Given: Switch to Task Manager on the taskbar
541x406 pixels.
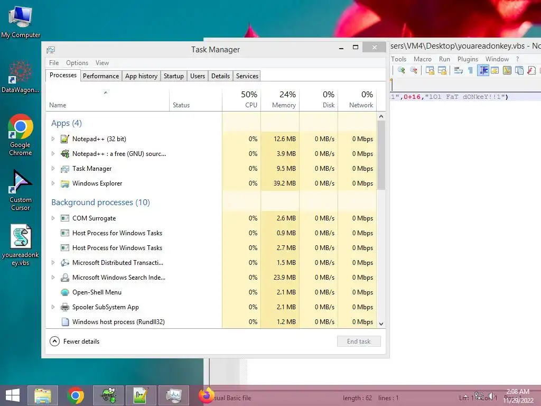Looking at the screenshot, I should (173, 395).
